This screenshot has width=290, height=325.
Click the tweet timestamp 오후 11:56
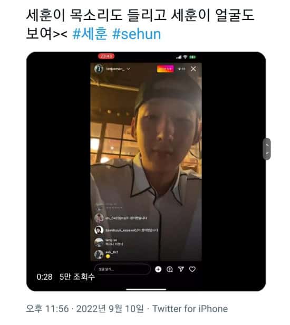[47, 309]
